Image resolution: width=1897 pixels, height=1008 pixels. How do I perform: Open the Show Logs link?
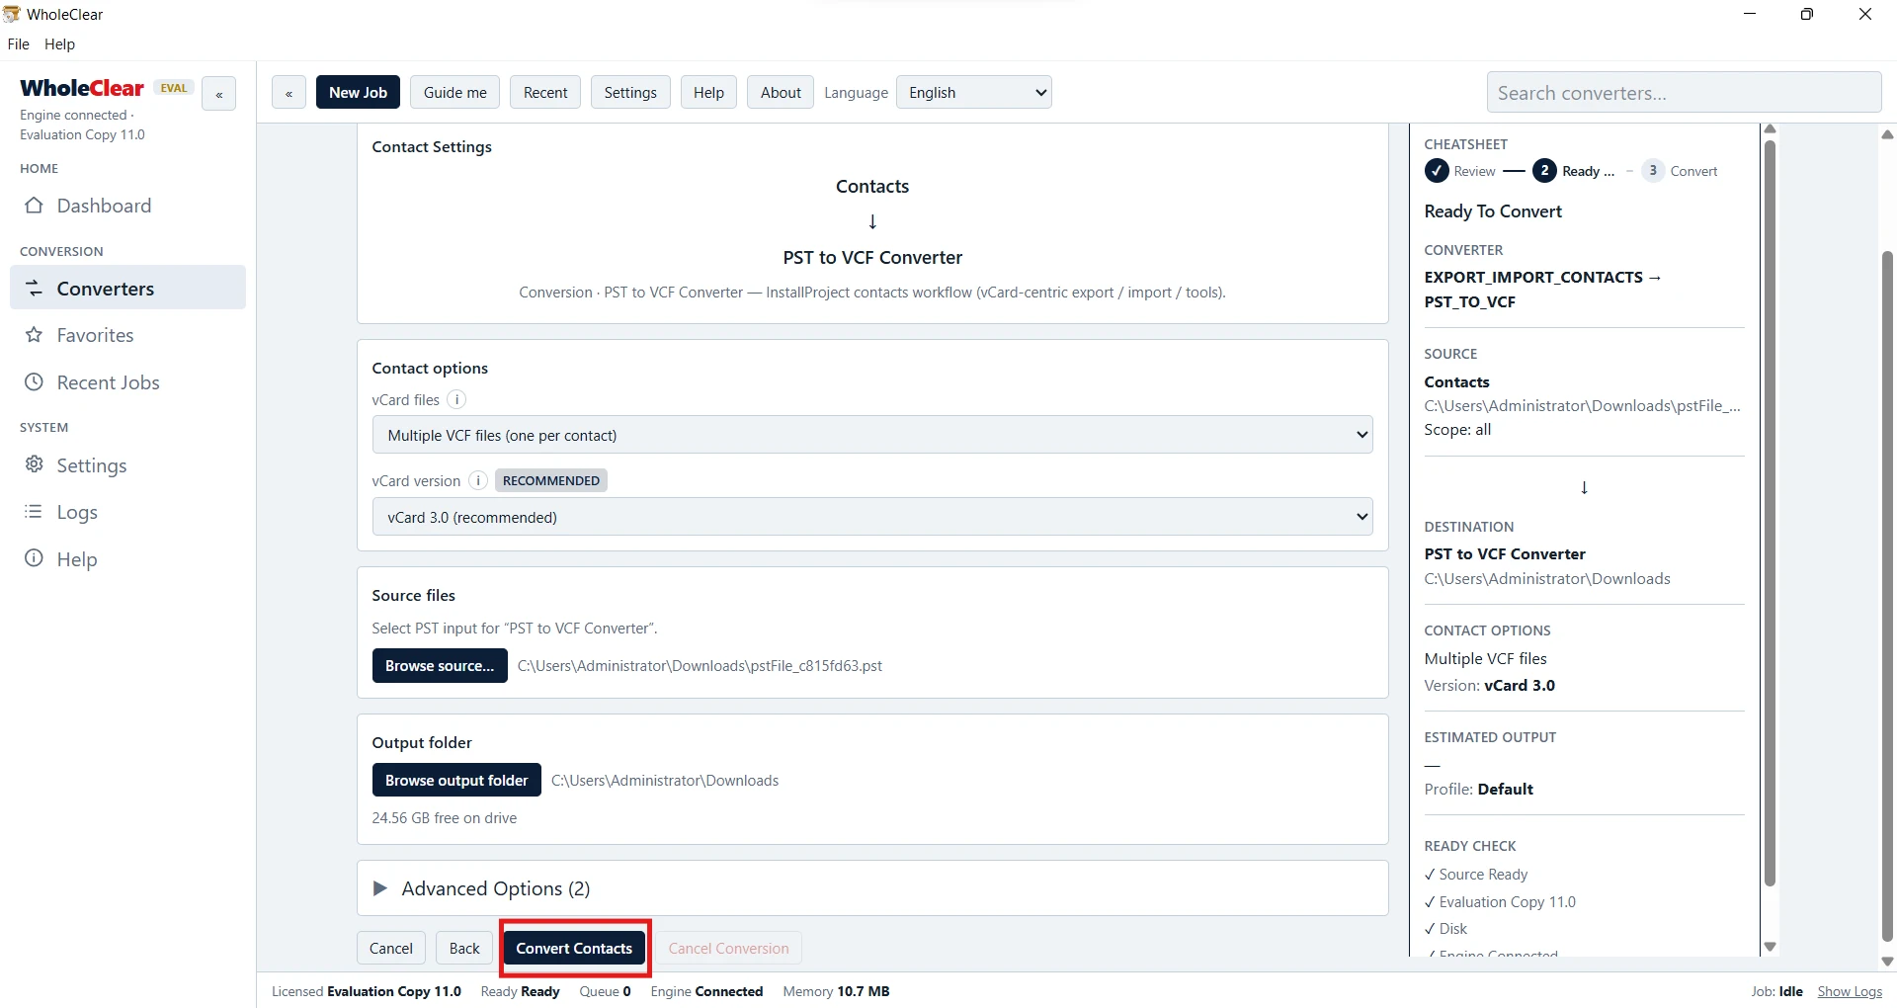coord(1850,991)
